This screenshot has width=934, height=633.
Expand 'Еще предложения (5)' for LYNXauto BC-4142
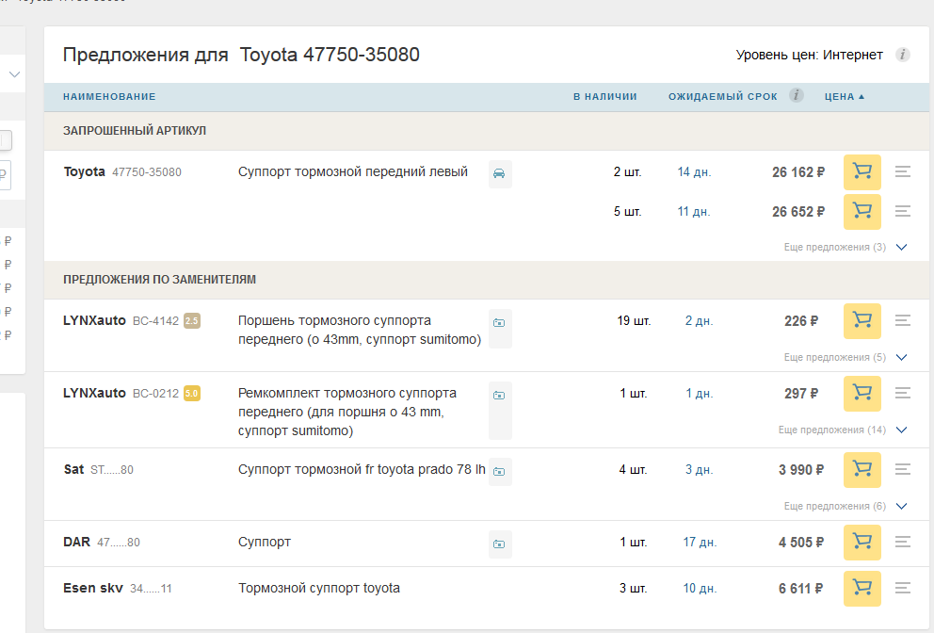(x=845, y=357)
